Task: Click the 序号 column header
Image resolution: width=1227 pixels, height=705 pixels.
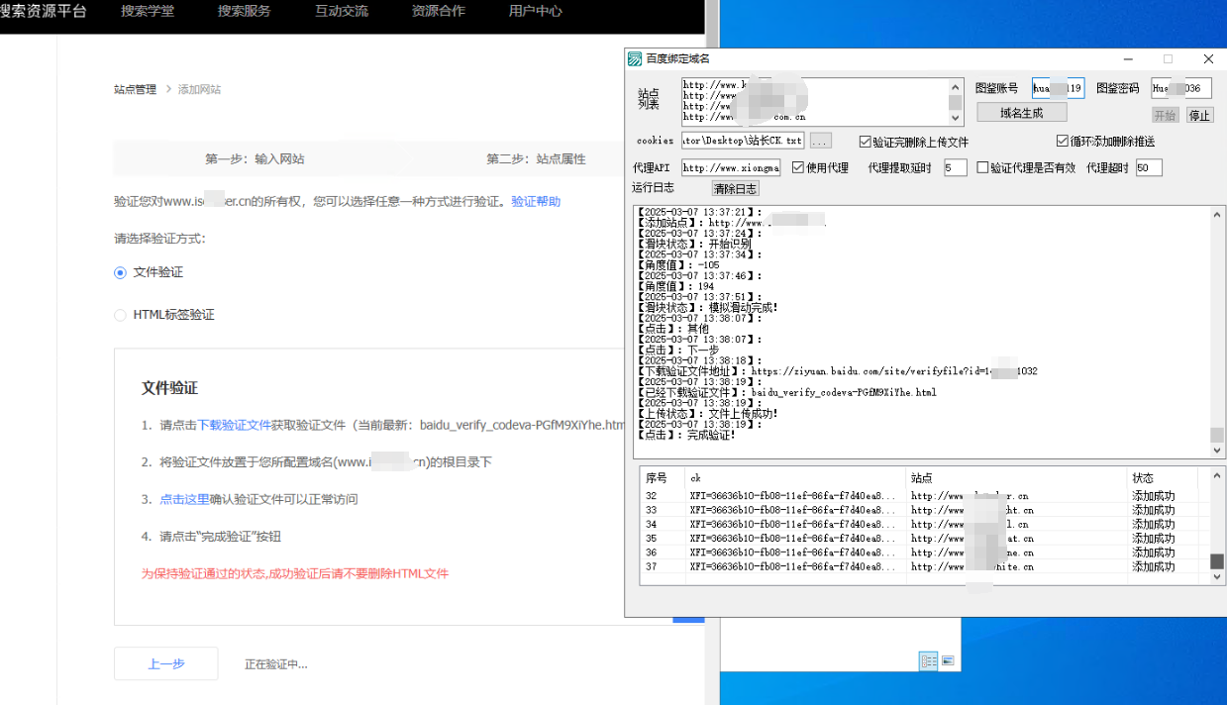Action: click(x=662, y=477)
